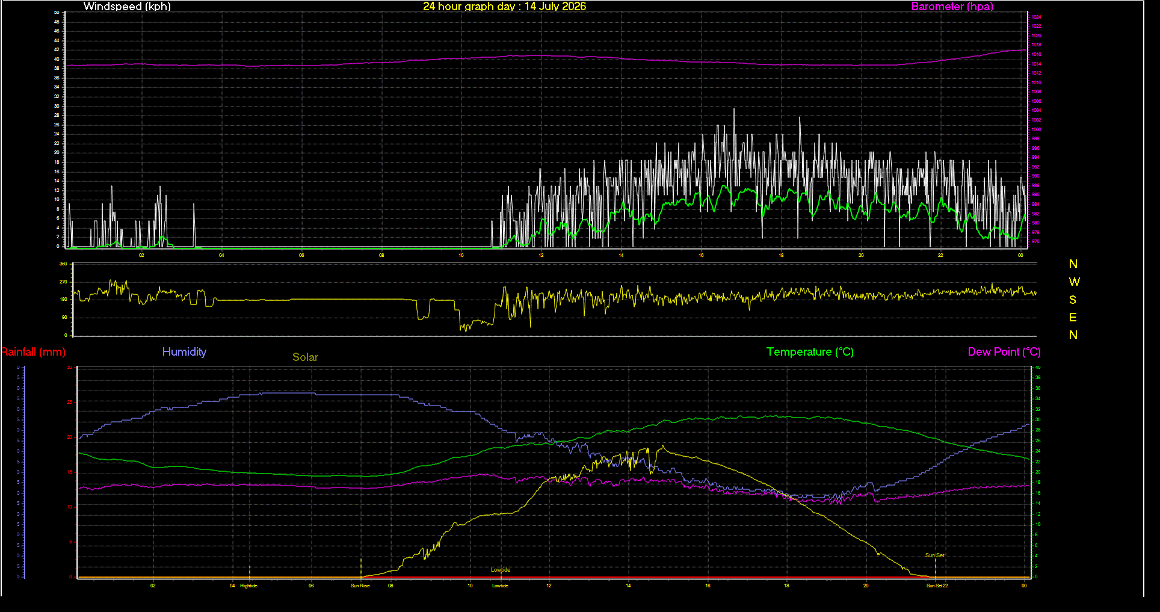Screen dimensions: 1160x612
Task: Click the "Windspeed (kph)" graph title
Action: 127,7
